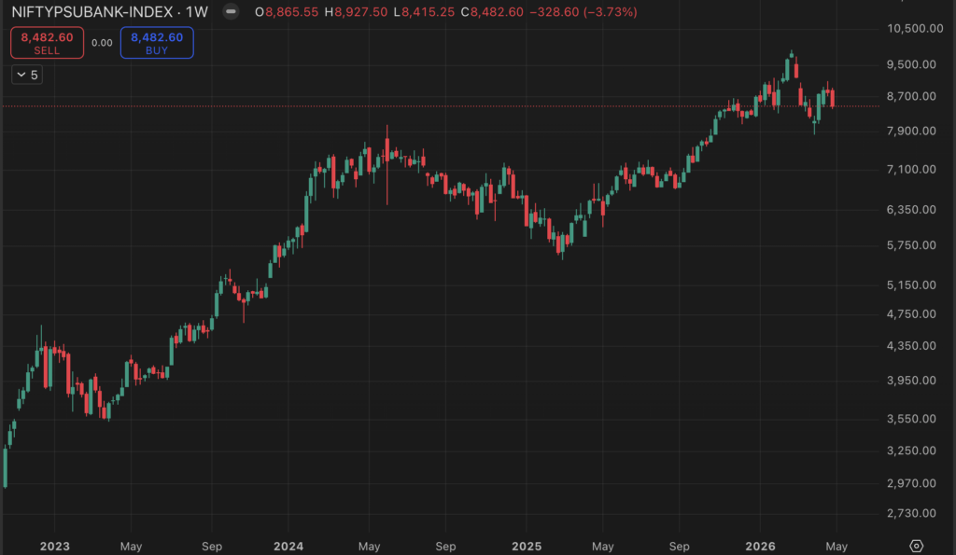
Task: Click the close value C8,482.60
Action: tap(492, 12)
